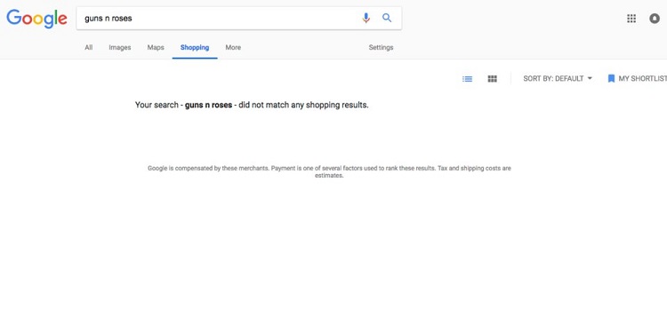Expand the More search categories menu
The height and width of the screenshot is (333, 667).
pyautogui.click(x=233, y=48)
